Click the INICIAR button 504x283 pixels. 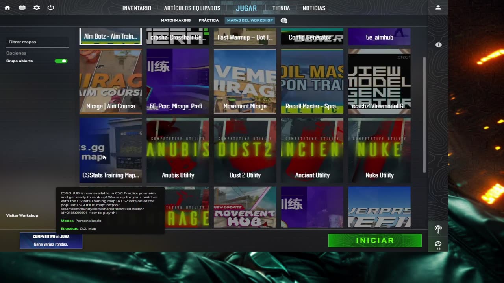point(375,241)
